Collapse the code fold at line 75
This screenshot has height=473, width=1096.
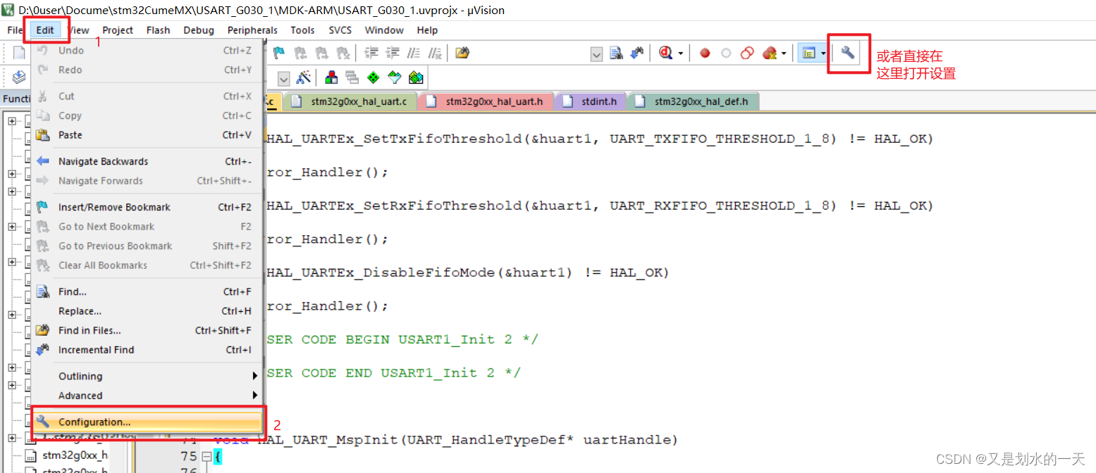pos(207,457)
